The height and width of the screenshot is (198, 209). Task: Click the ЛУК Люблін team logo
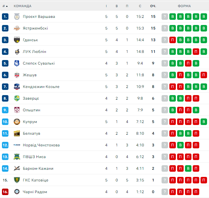[x=17, y=52]
